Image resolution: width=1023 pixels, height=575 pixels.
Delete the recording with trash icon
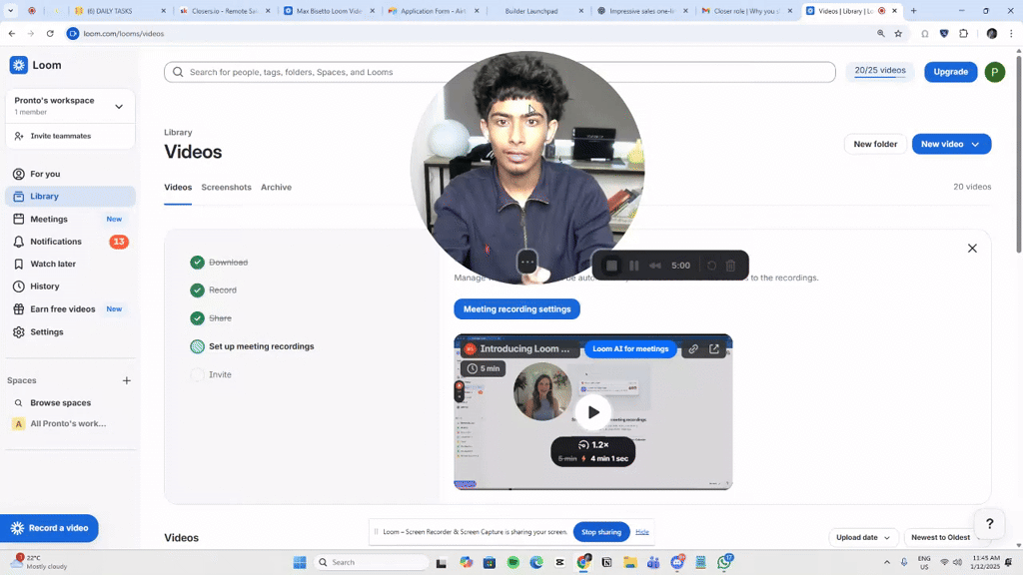point(730,266)
